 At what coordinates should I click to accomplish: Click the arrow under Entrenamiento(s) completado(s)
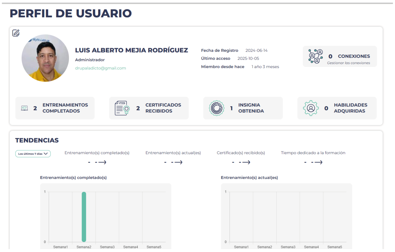pyautogui.click(x=102, y=162)
